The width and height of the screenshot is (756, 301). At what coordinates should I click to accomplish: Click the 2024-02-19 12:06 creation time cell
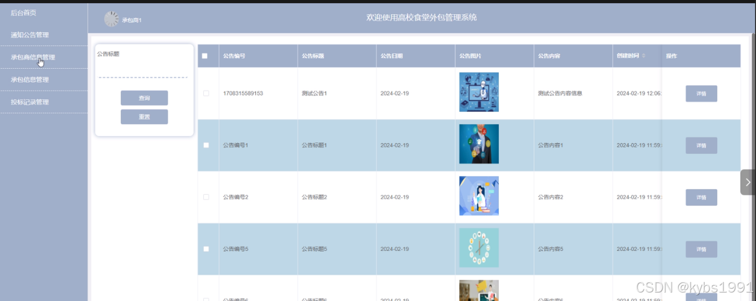(639, 93)
